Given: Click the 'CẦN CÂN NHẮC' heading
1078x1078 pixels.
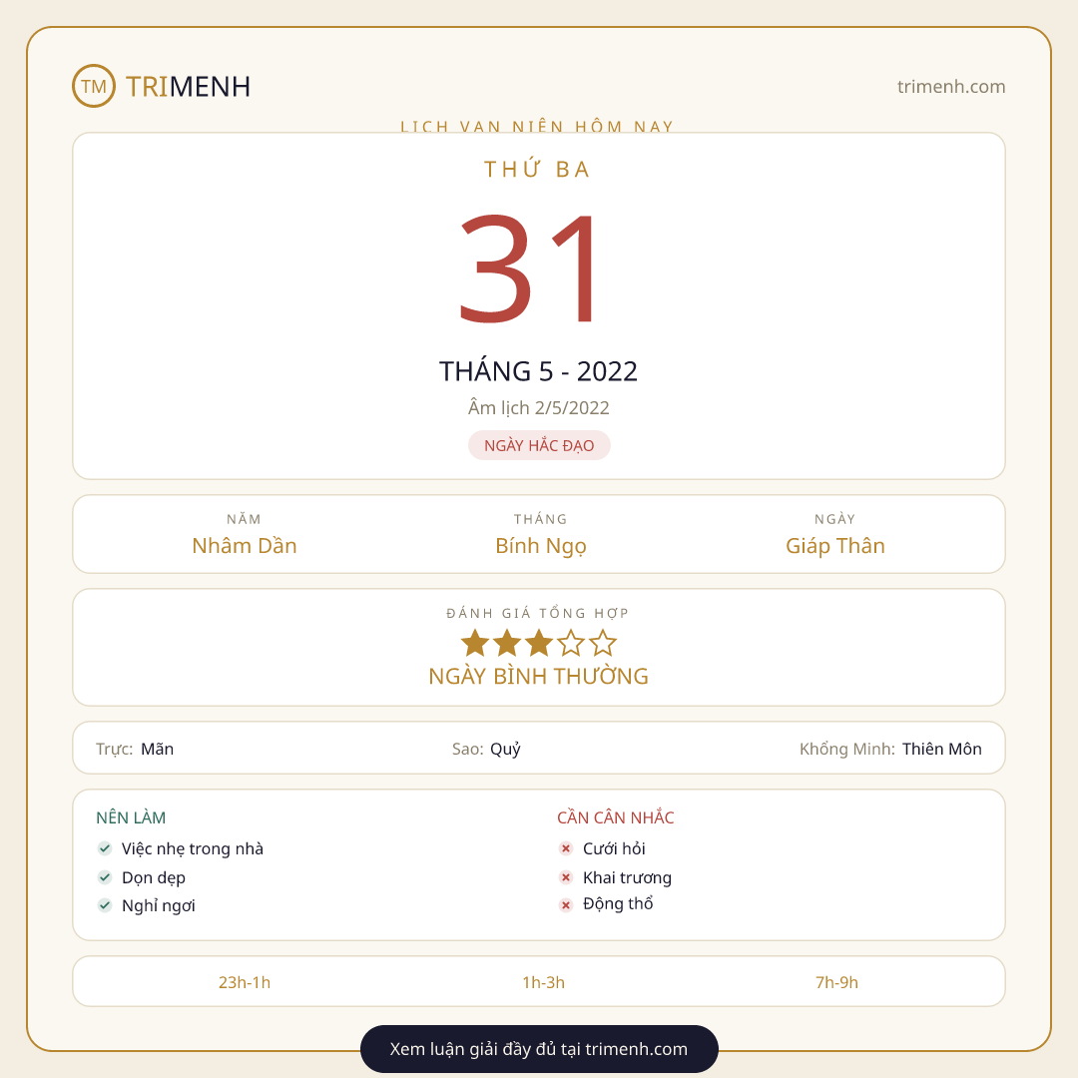Looking at the screenshot, I should (x=615, y=817).
